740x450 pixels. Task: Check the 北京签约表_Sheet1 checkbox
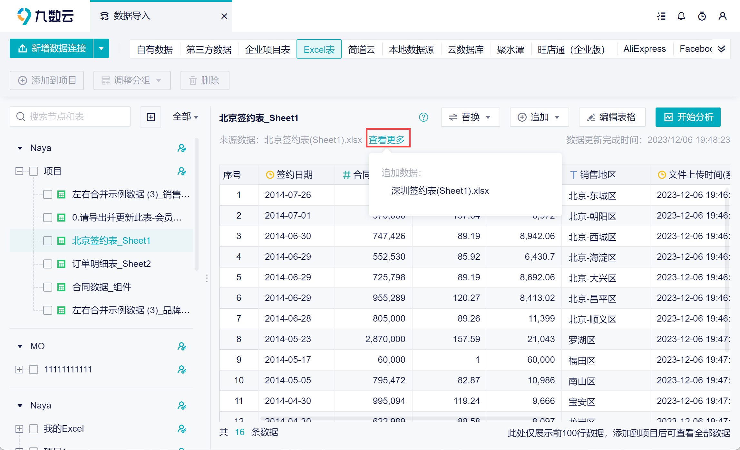[48, 241]
